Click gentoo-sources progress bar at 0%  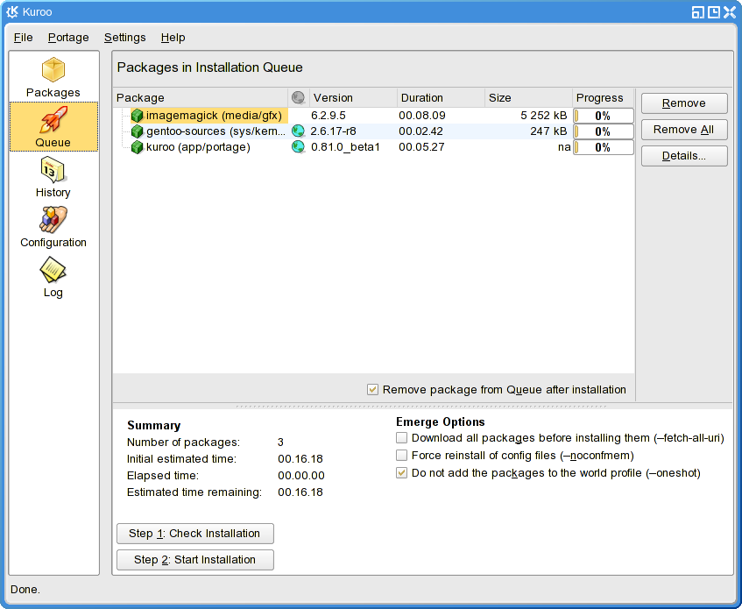(x=604, y=131)
